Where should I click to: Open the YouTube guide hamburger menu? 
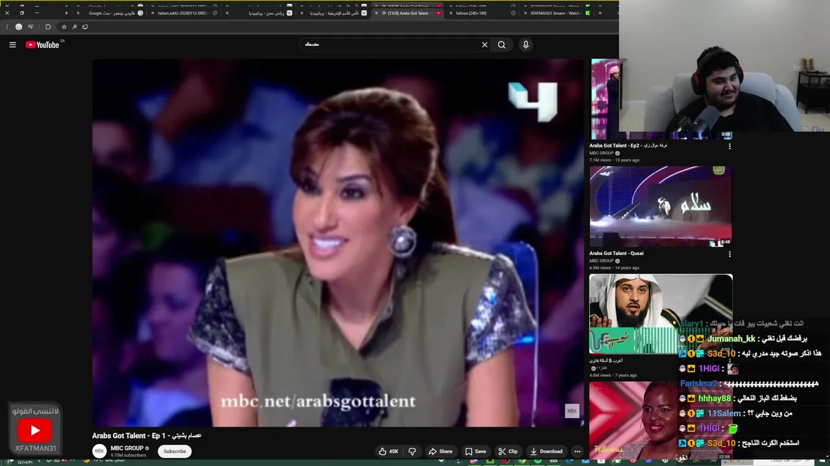click(x=12, y=45)
